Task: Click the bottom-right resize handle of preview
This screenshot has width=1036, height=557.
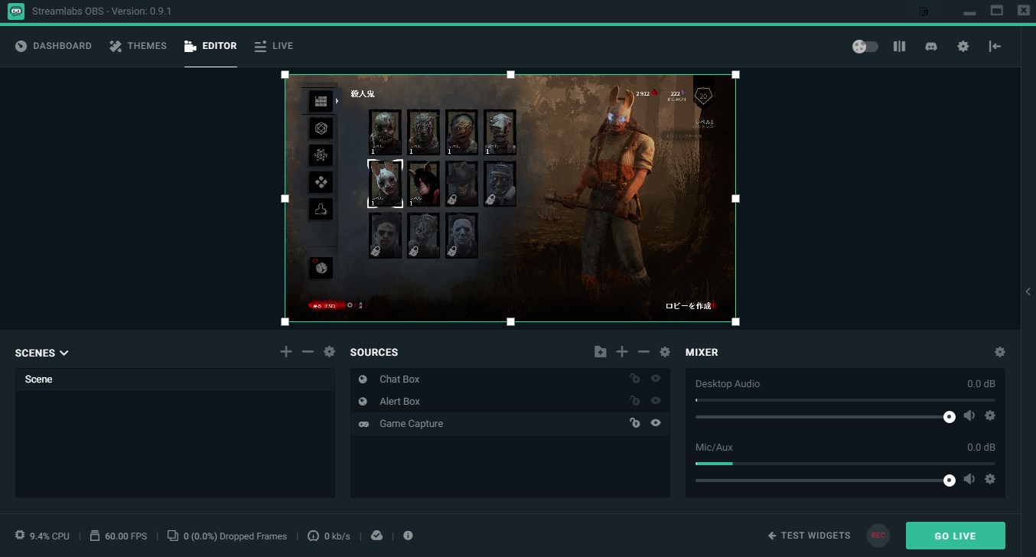Action: click(735, 321)
